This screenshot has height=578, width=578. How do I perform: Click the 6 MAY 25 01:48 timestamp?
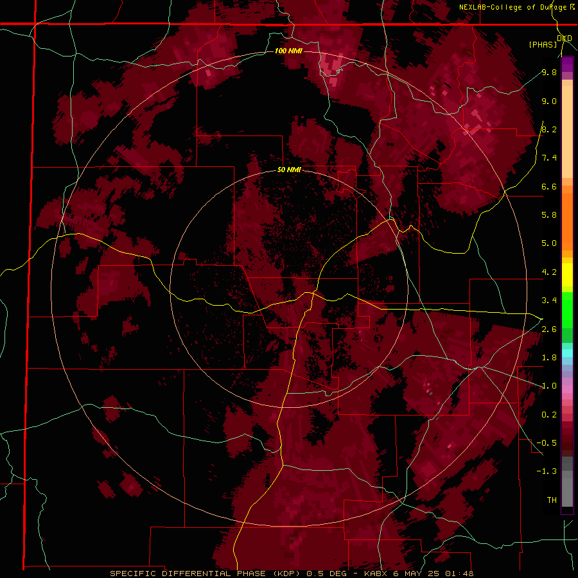(434, 574)
